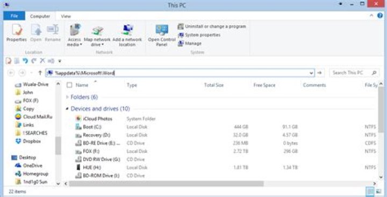Switch to Details view icon
Screen dimensions: 387x197
(x=370, y=191)
